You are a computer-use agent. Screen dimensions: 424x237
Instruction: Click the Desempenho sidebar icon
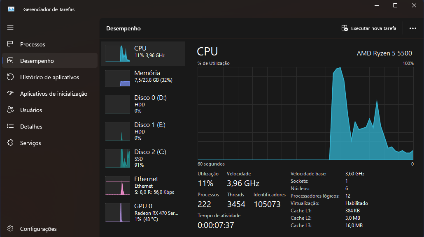10,60
